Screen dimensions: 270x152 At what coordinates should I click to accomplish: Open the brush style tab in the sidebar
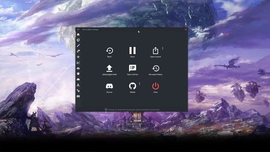tap(78, 46)
